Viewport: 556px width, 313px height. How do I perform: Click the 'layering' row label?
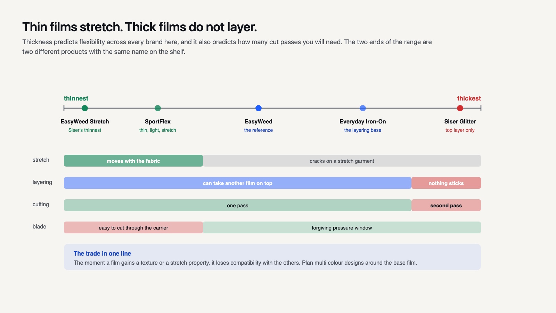pyautogui.click(x=42, y=182)
